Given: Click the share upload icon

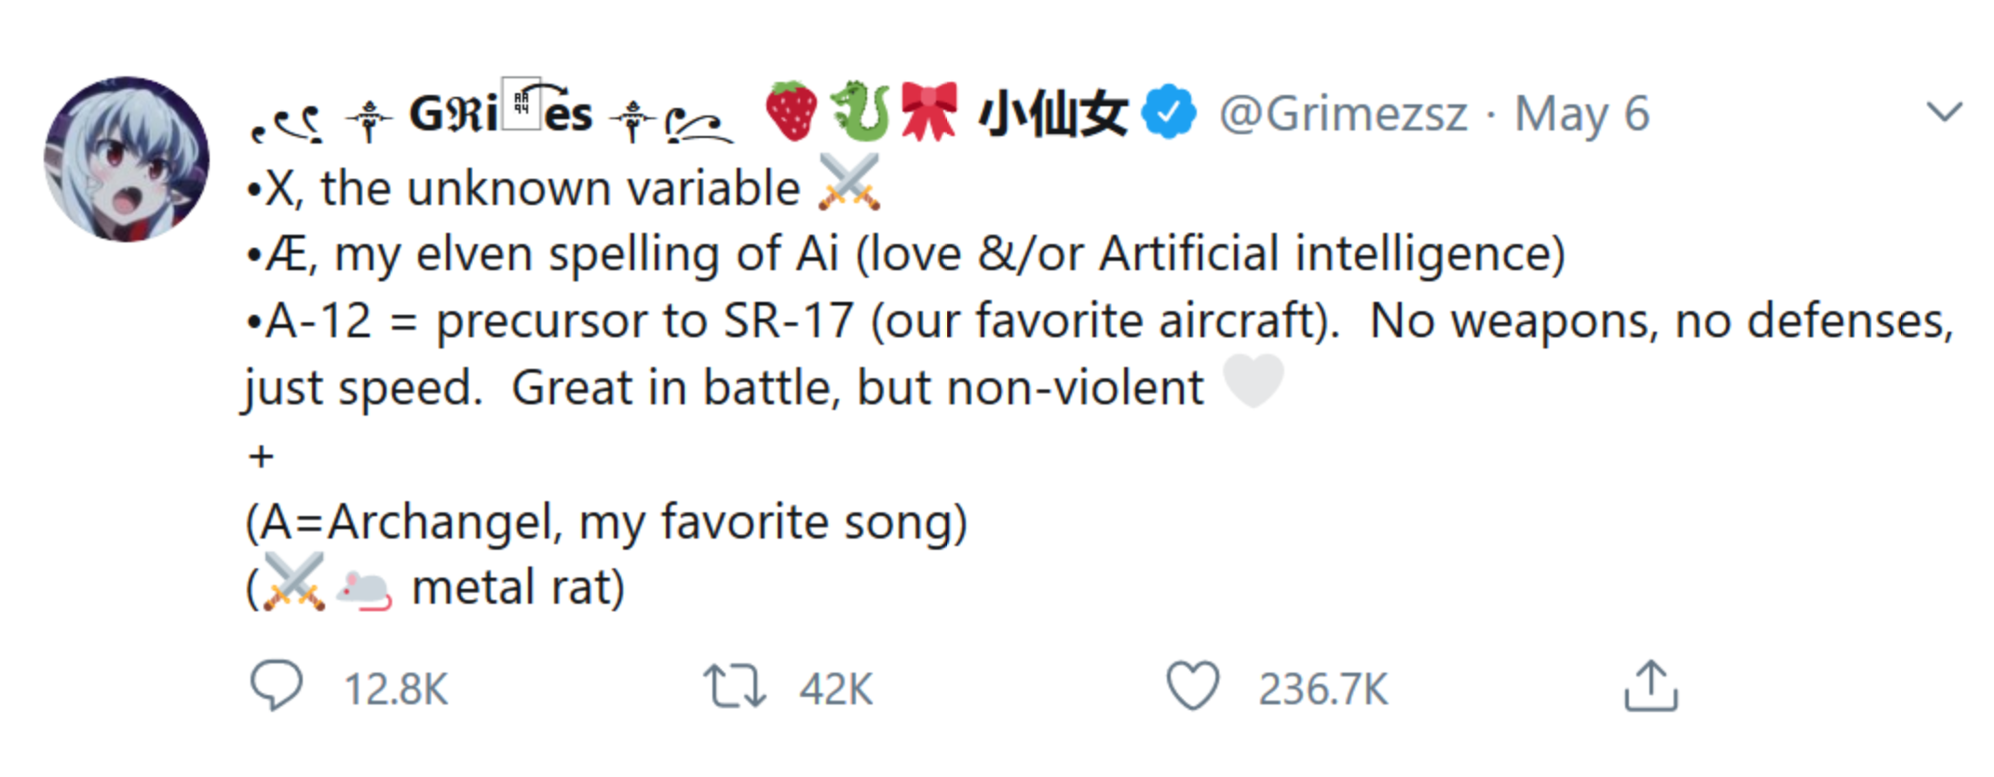Looking at the screenshot, I should [1650, 687].
